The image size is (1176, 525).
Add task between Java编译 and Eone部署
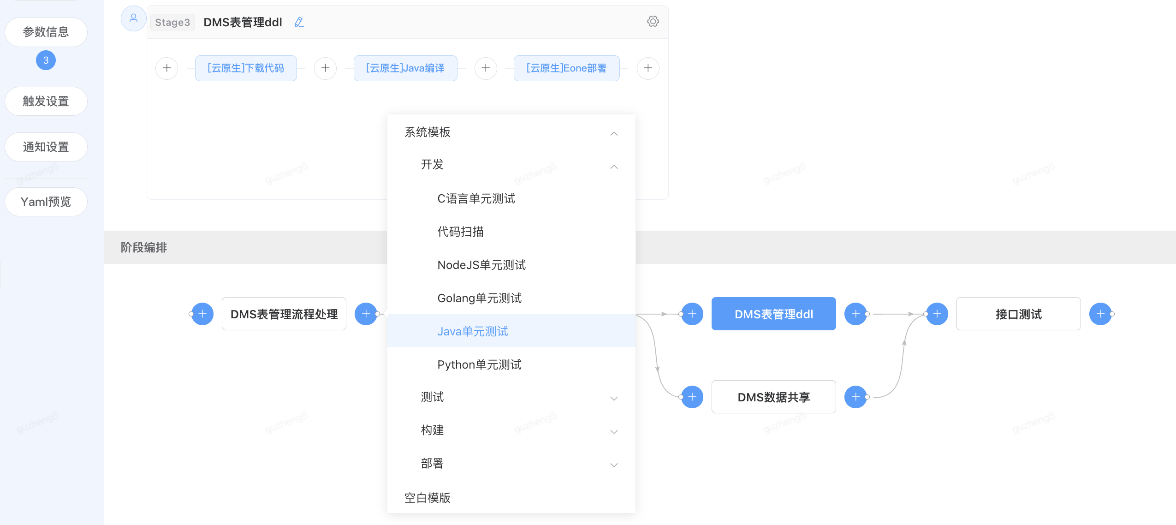[x=486, y=68]
